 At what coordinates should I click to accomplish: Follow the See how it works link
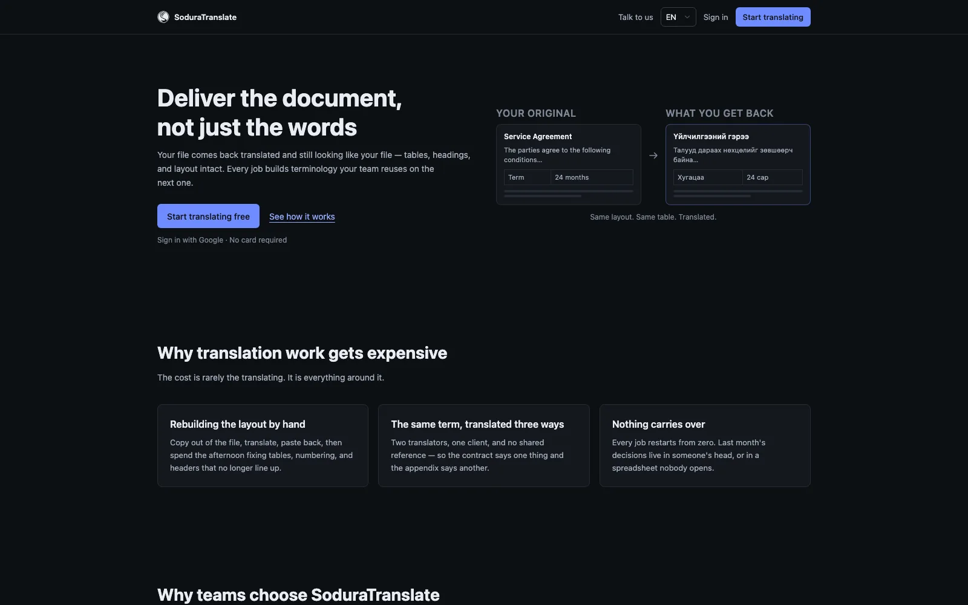[x=302, y=217]
